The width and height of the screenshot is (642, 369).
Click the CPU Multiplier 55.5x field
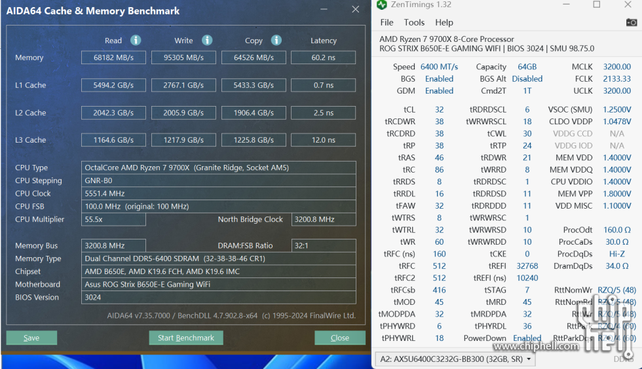point(113,219)
